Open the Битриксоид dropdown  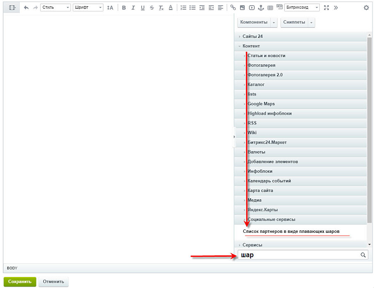click(x=302, y=8)
